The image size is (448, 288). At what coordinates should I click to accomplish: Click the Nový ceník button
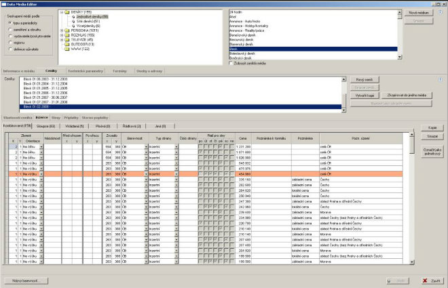(x=365, y=80)
